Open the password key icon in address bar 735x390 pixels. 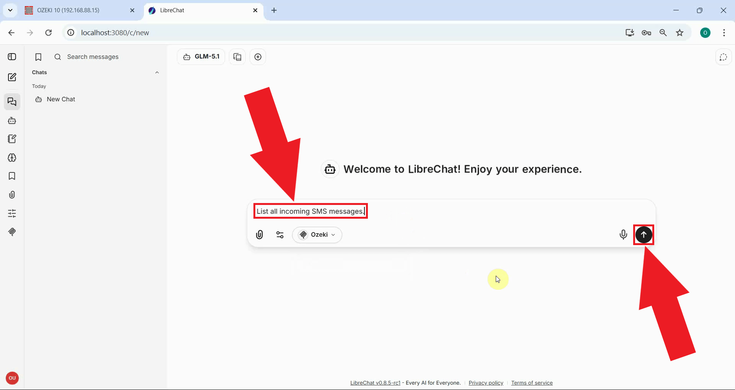647,32
